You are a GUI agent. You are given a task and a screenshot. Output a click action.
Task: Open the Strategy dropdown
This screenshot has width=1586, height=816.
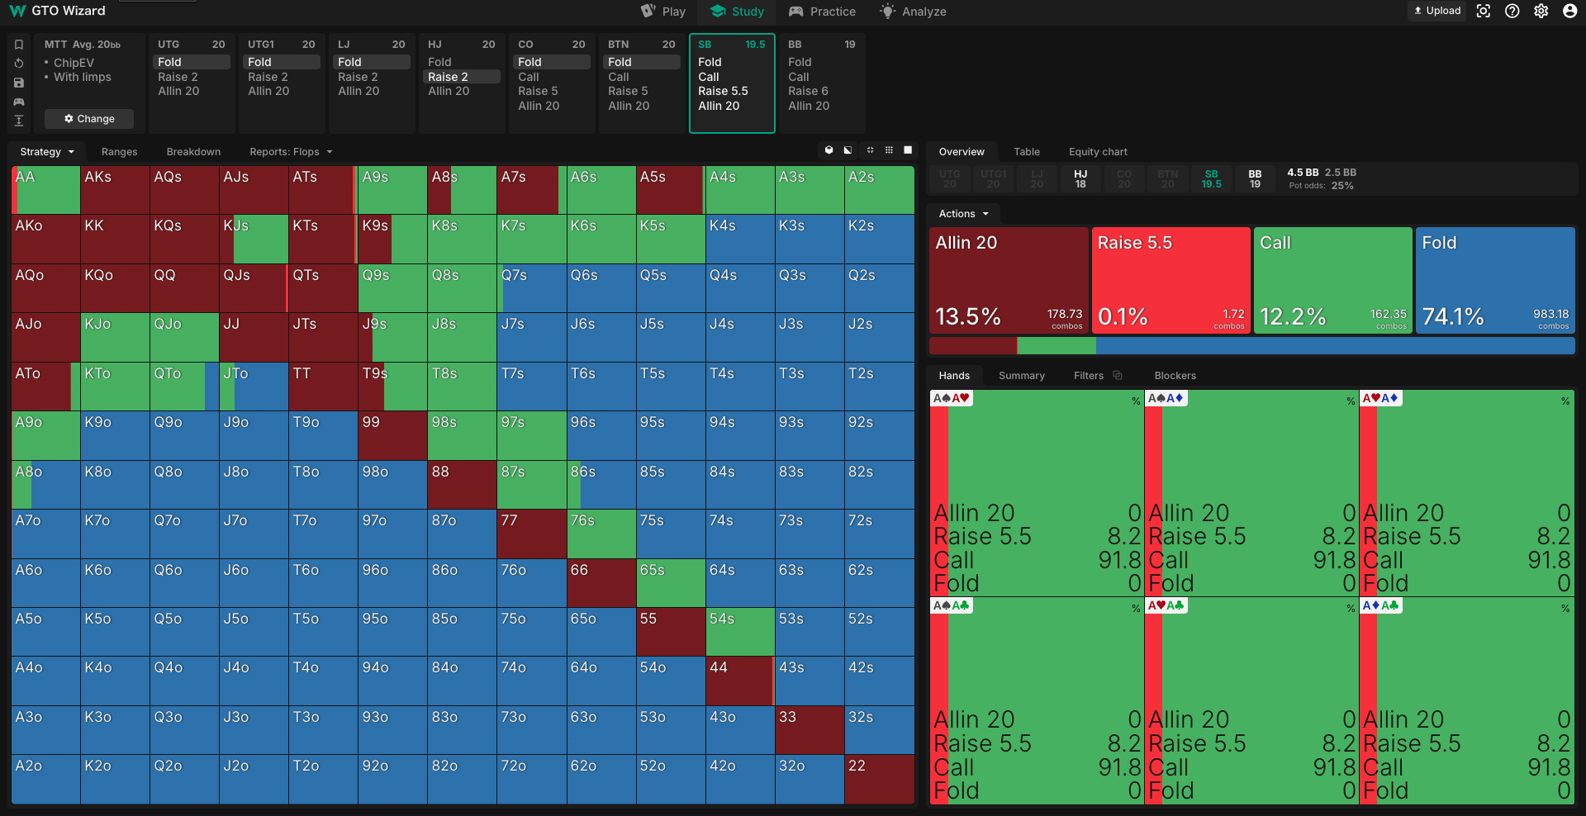tap(47, 152)
